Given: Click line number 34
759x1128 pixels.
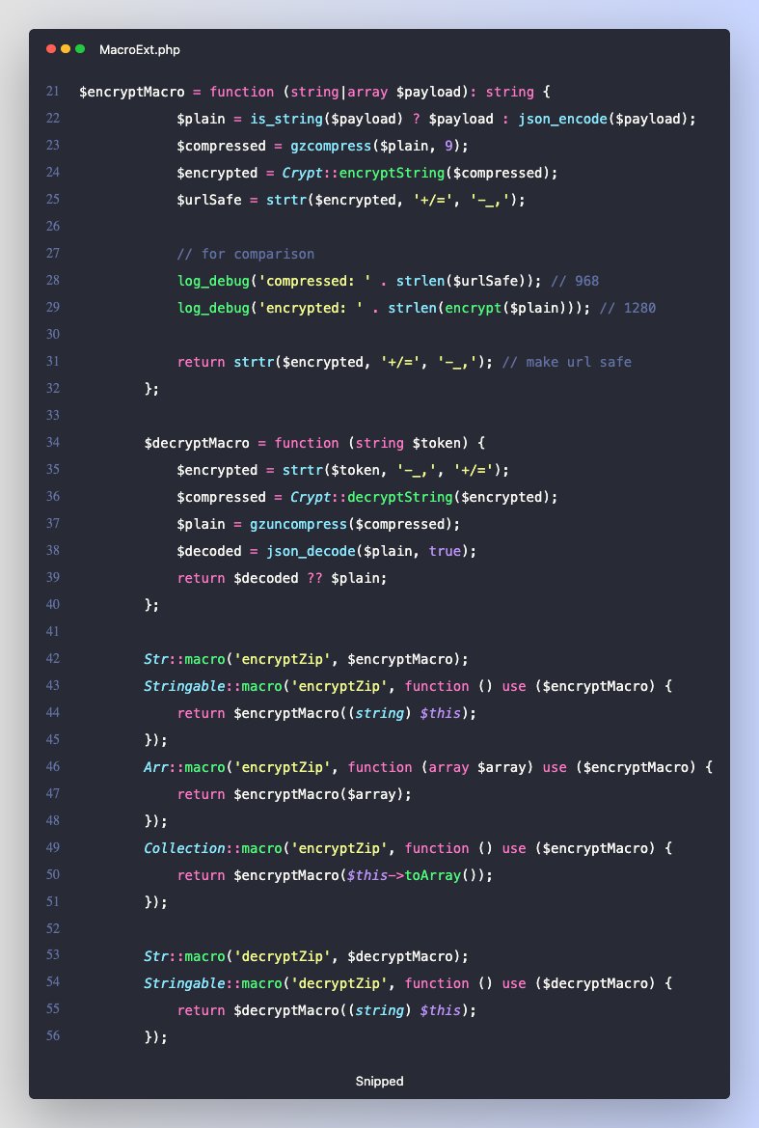Looking at the screenshot, I should point(52,443).
